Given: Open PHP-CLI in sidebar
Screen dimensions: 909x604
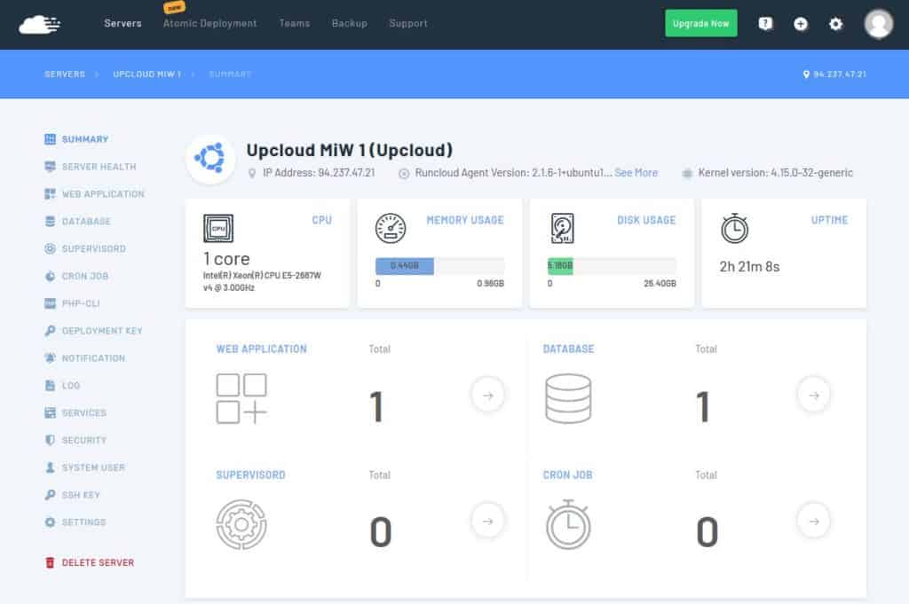Looking at the screenshot, I should point(81,303).
